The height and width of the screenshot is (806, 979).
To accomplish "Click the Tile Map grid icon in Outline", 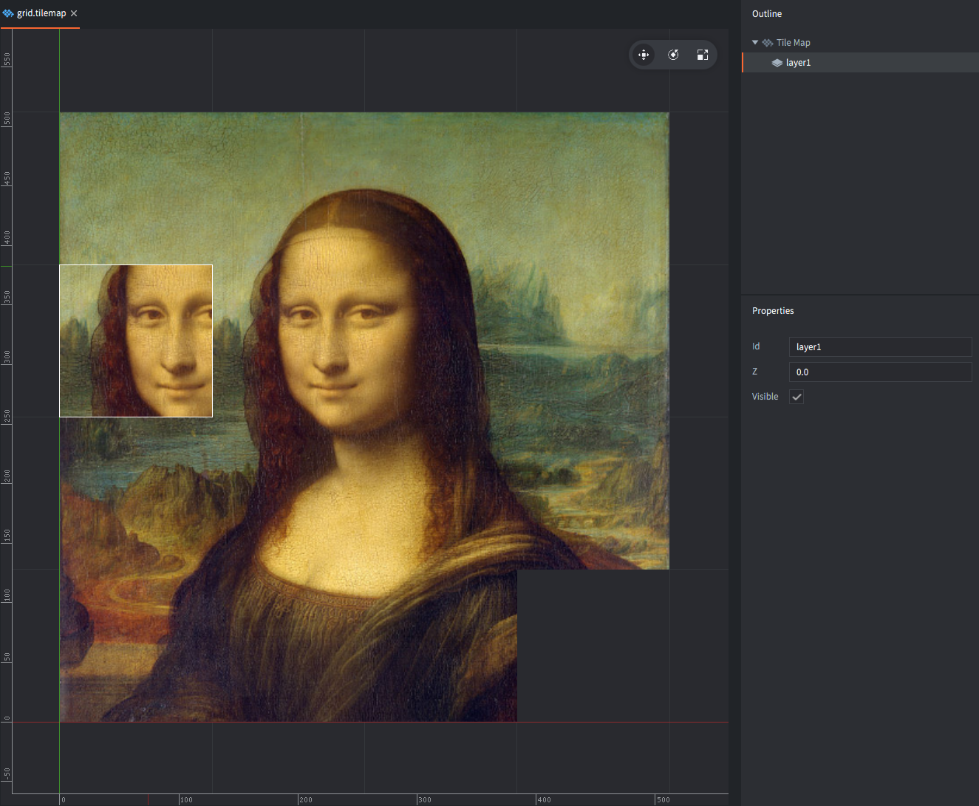I will point(768,43).
